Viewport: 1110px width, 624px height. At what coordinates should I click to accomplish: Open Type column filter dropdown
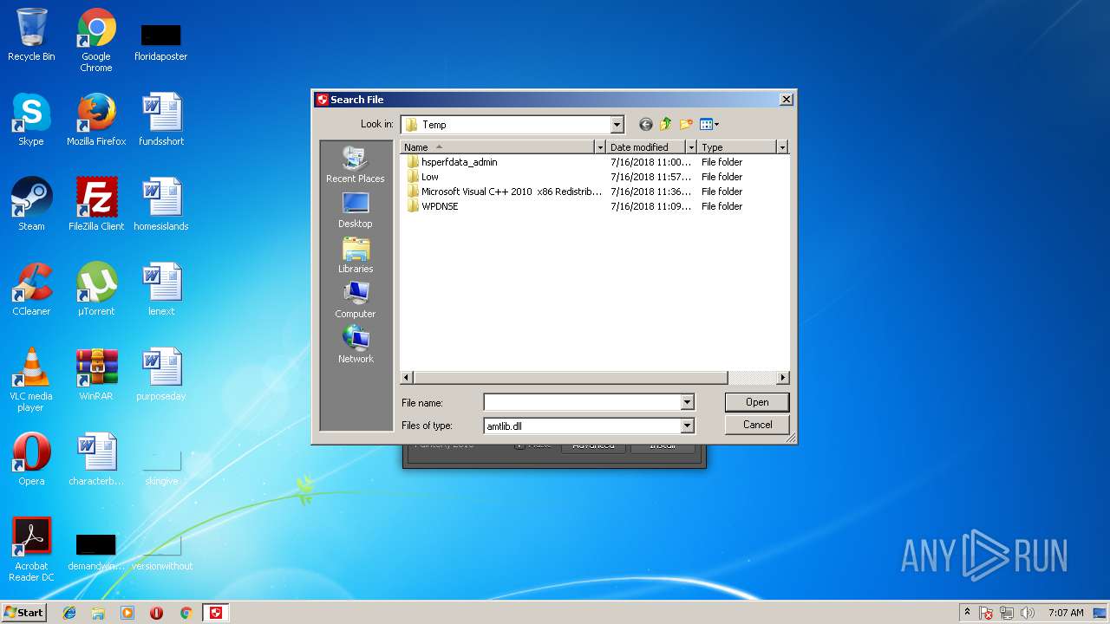[782, 147]
